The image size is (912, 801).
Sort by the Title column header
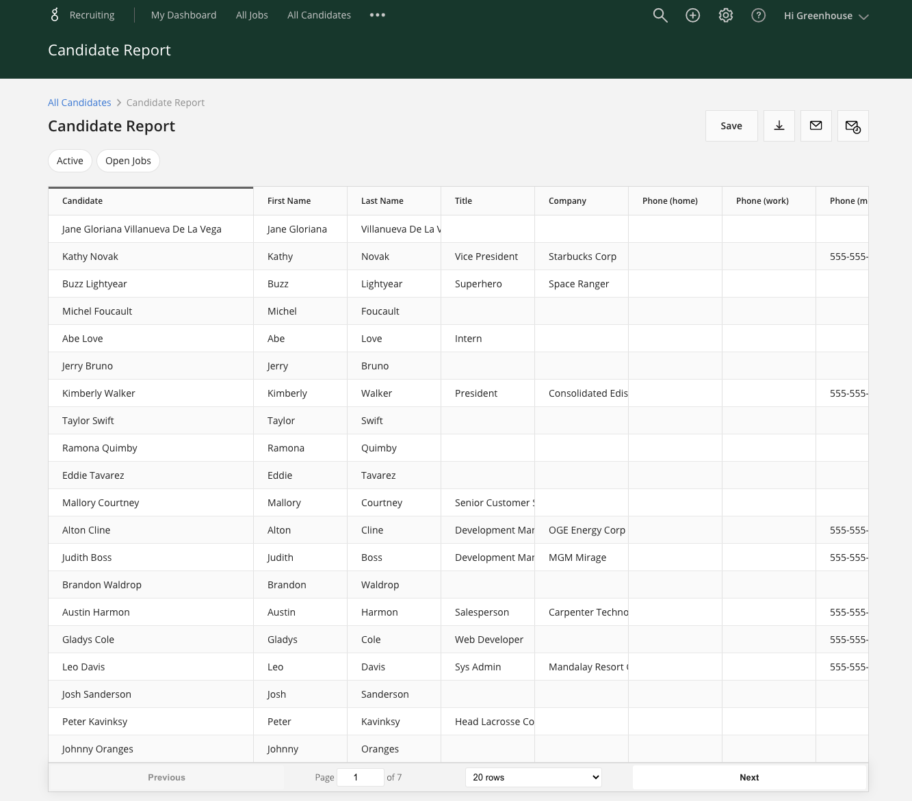(x=488, y=201)
